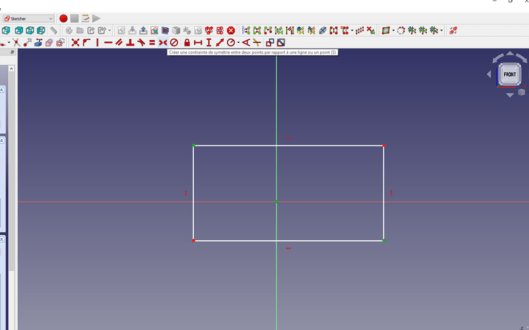
Task: Apply the point on object constraint
Action: [86, 42]
